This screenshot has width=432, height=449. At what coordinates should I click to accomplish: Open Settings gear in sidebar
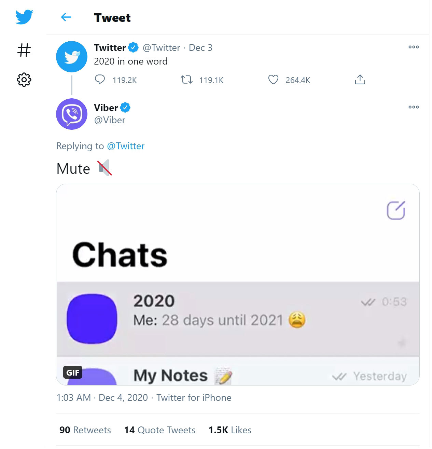click(x=24, y=80)
